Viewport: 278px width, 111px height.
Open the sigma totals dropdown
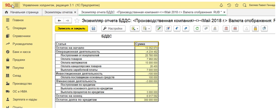tap(147, 28)
